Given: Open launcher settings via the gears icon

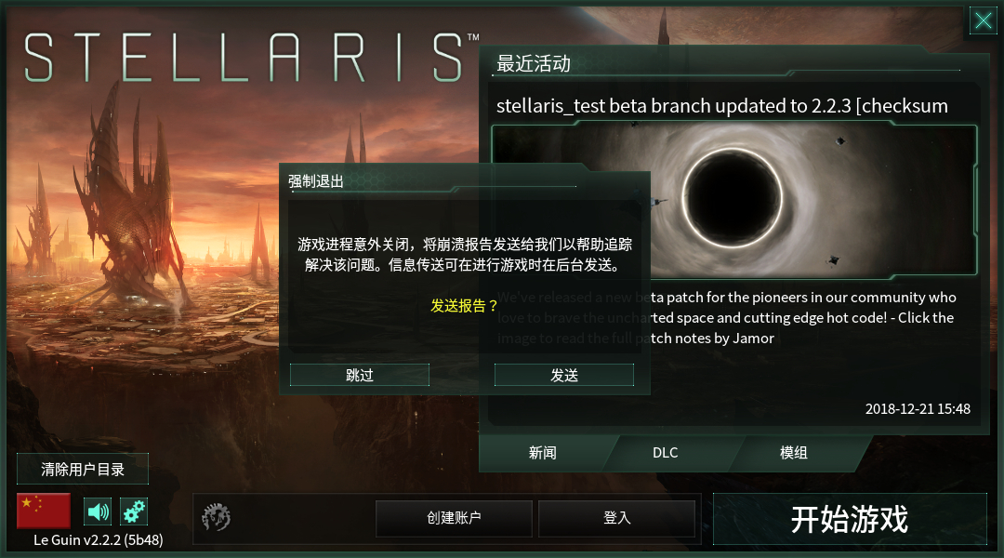Looking at the screenshot, I should coord(134,511).
